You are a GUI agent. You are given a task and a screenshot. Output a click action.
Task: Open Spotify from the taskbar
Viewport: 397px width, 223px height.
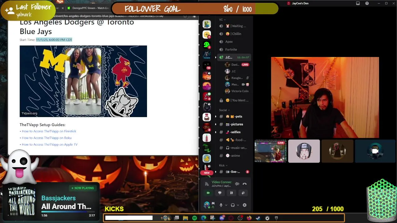tap(194, 218)
